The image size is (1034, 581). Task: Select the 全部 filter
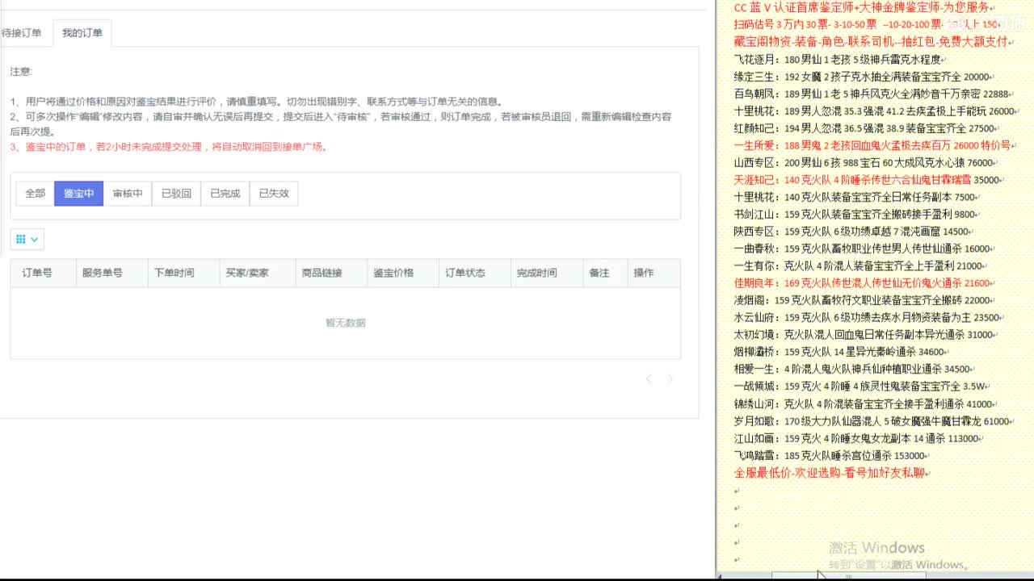pos(35,193)
